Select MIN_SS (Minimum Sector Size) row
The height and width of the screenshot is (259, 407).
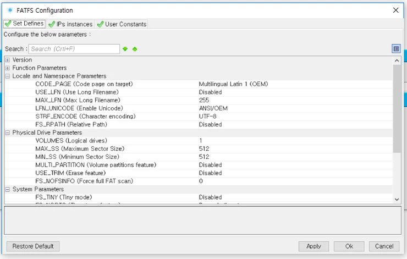(x=199, y=157)
